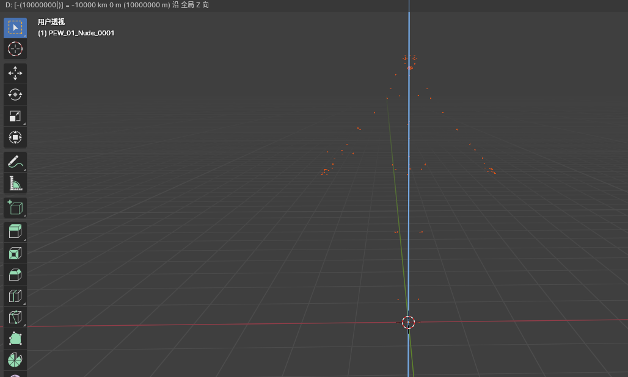Pick the Scale tool
The image size is (628, 377).
(15, 116)
